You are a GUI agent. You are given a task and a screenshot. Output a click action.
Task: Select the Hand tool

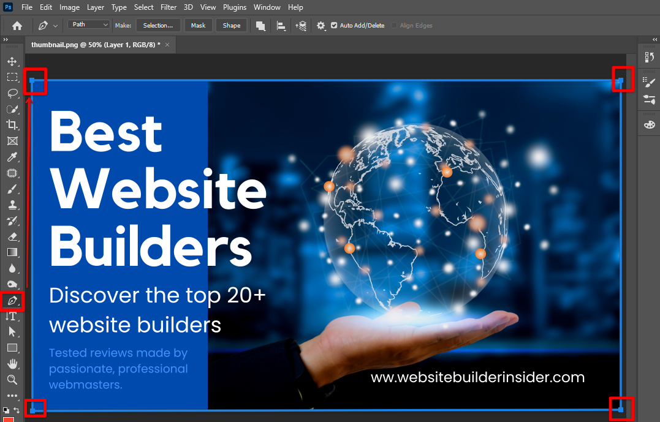[12, 364]
